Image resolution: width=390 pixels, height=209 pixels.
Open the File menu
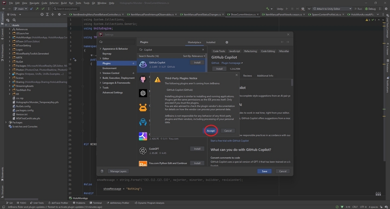pos(11,3)
